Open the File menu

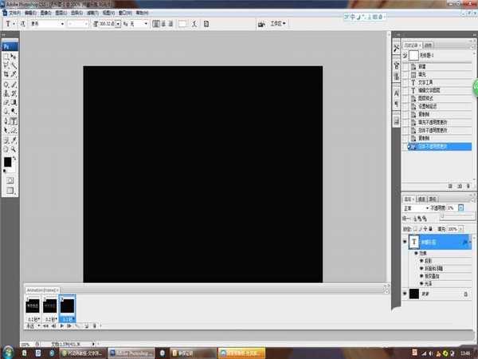tap(14, 14)
